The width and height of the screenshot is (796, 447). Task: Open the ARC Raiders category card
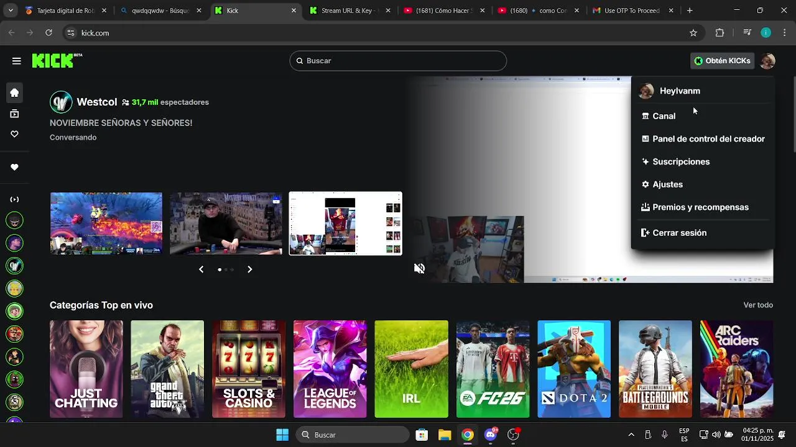point(737,369)
